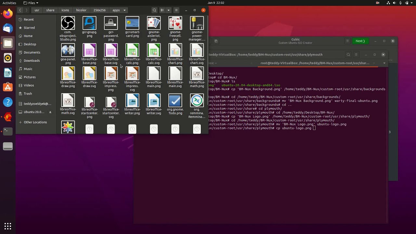
Task: Select libreoffice-calc.png file
Action: pyautogui.click(x=132, y=54)
